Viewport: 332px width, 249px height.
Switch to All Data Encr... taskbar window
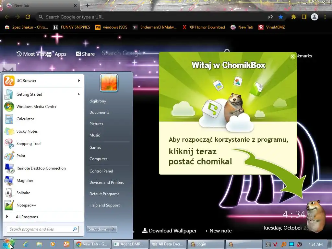tap(168, 244)
